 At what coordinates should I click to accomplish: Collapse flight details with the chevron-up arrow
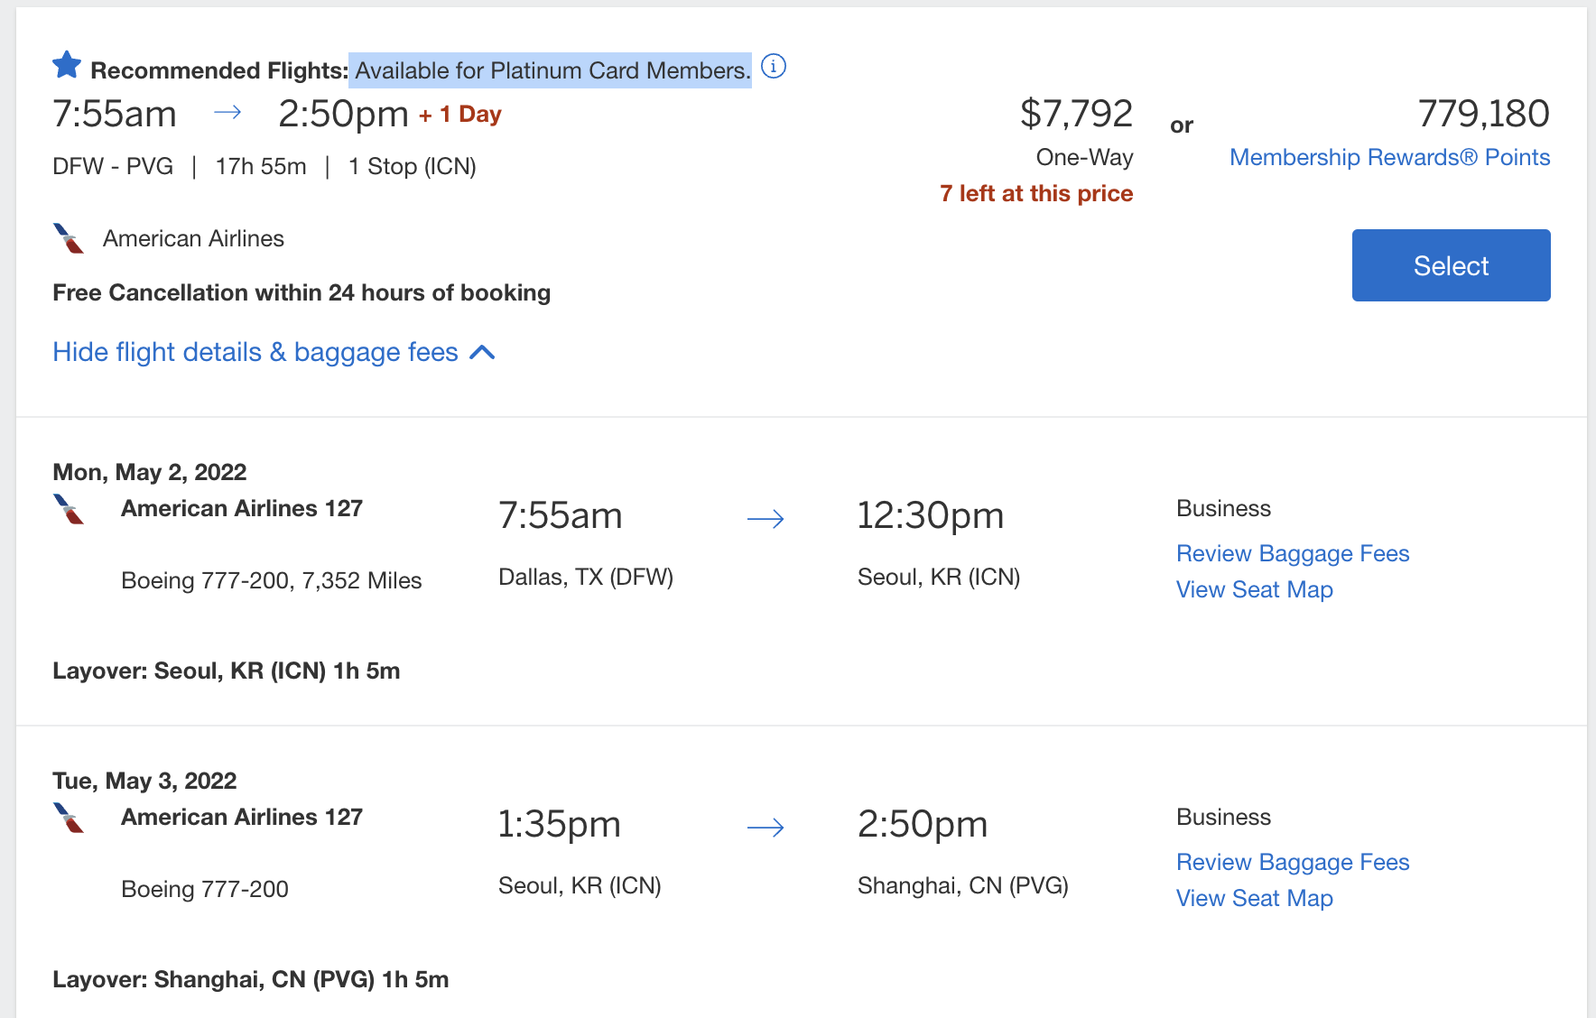tap(483, 352)
